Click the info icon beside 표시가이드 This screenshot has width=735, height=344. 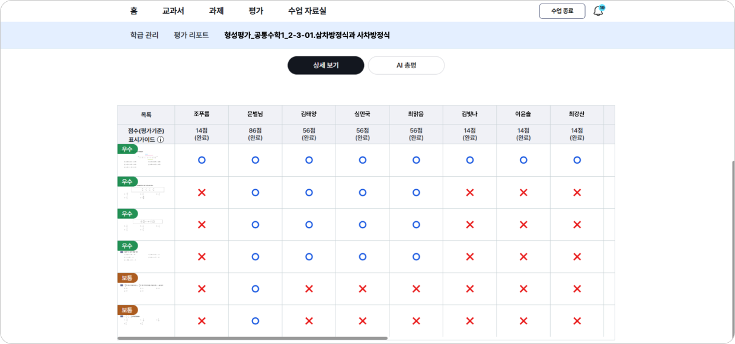(x=161, y=140)
